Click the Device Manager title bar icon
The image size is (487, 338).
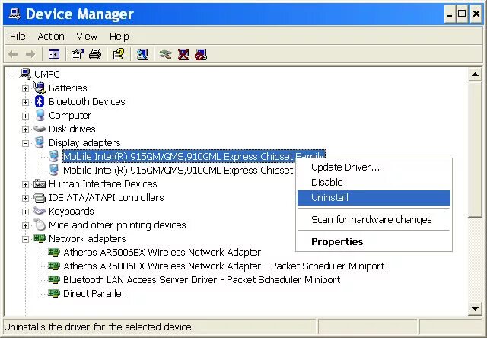click(14, 14)
